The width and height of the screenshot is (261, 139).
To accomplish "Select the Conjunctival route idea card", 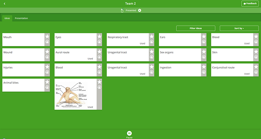I will [x=232, y=70].
